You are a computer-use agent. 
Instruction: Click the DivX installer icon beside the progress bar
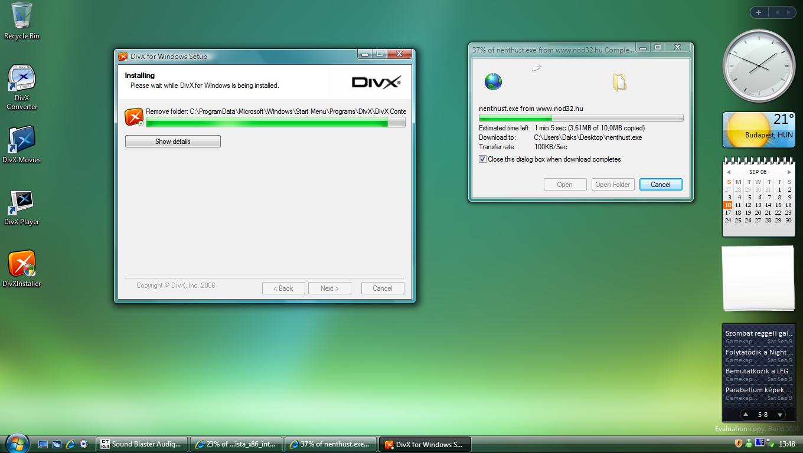(134, 117)
